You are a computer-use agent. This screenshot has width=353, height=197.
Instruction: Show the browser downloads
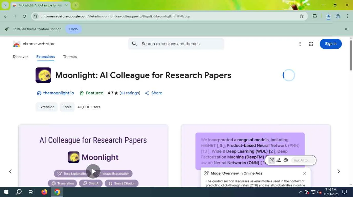point(328,16)
